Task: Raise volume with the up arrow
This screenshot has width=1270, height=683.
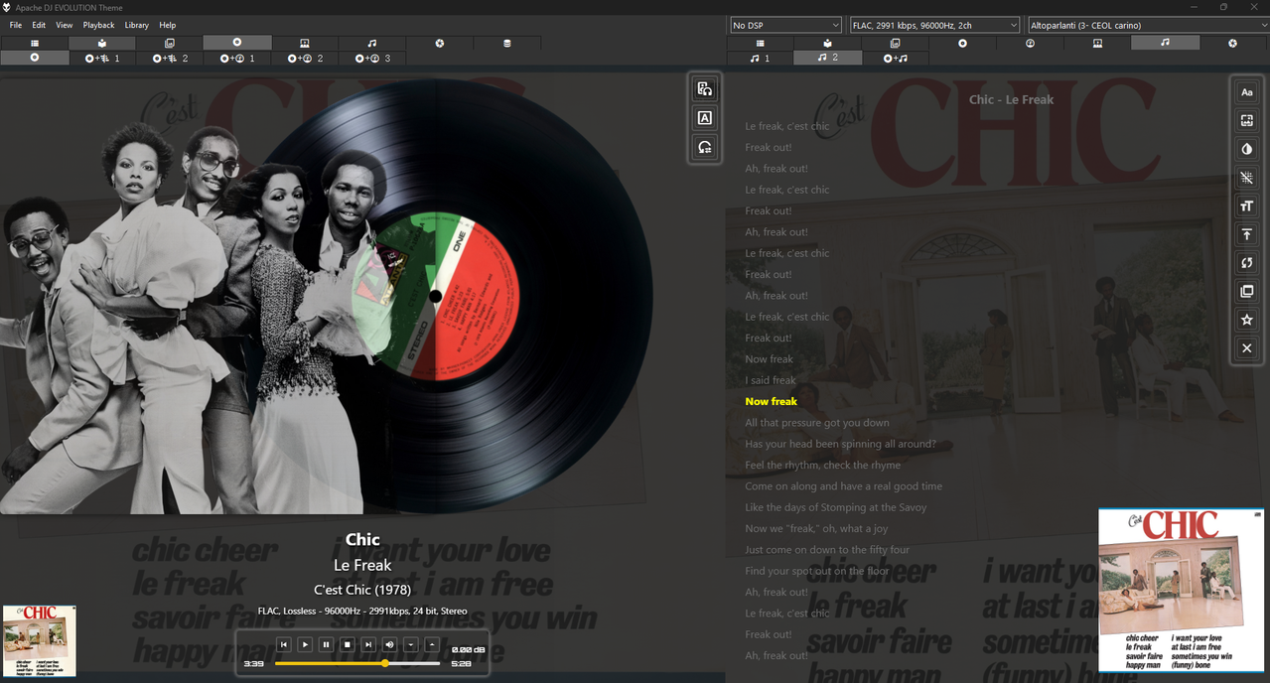Action: coord(432,644)
